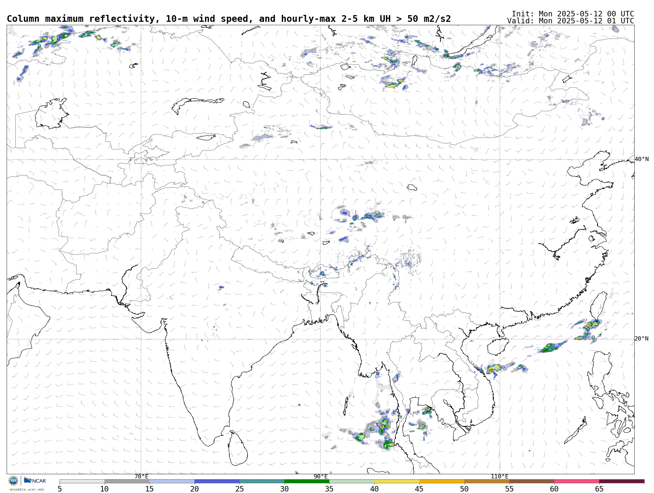Click the colorbar tick label 15
654x493 pixels.
(x=149, y=489)
